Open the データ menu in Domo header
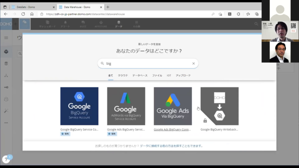299x168 pixels. 119,24
